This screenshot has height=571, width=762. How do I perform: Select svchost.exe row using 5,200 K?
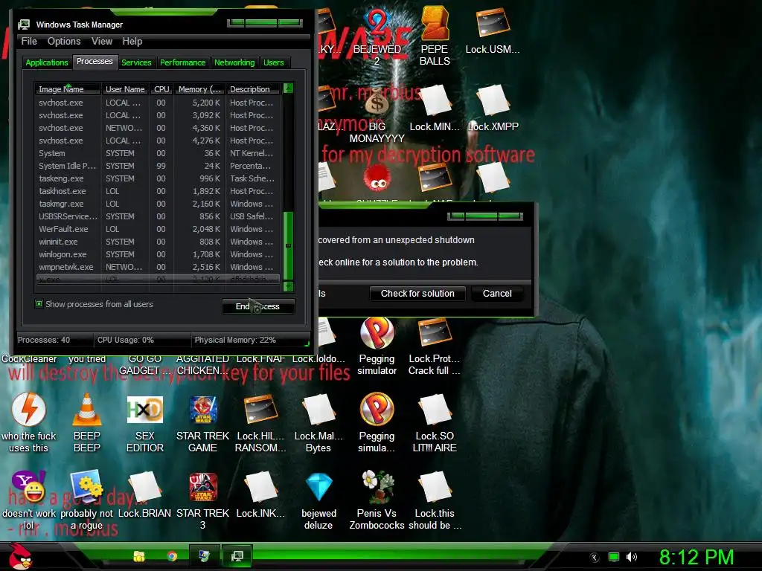(x=158, y=103)
